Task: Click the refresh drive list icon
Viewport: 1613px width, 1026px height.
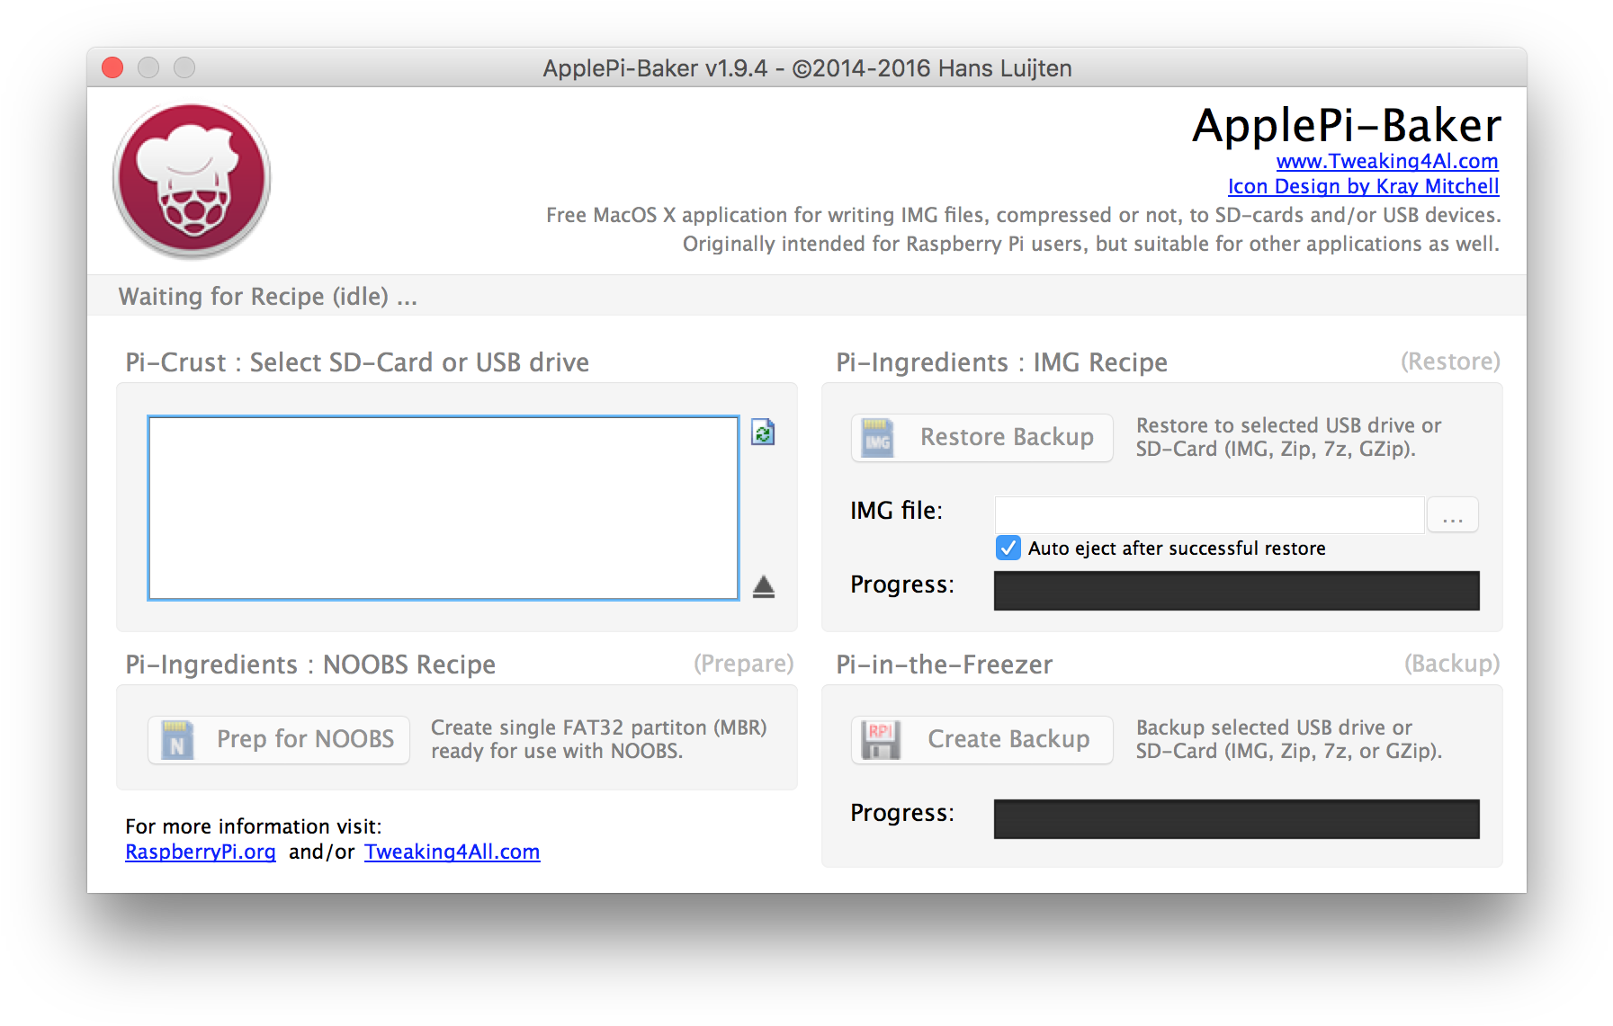Action: click(x=763, y=433)
